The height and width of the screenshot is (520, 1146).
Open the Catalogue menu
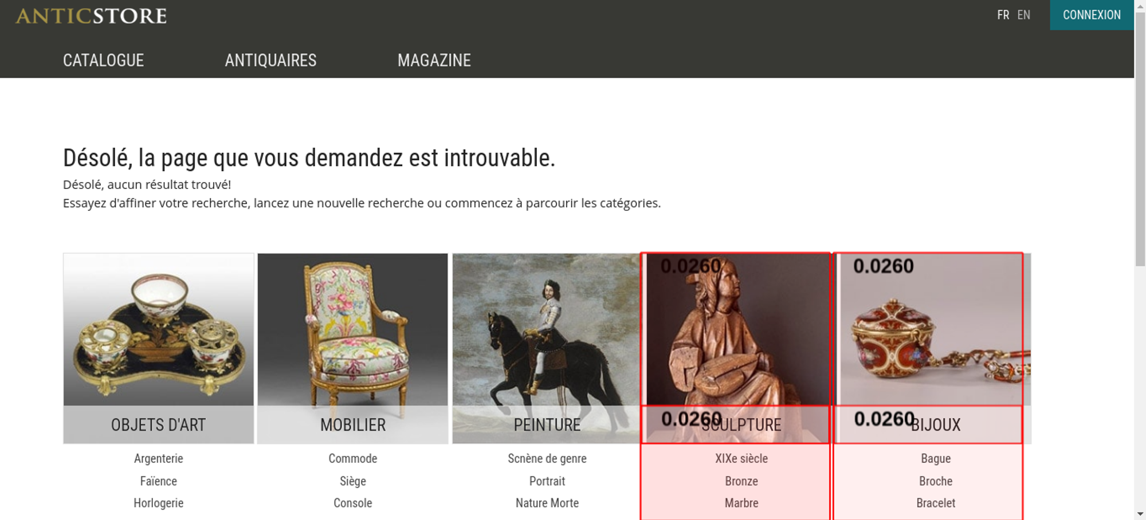103,60
